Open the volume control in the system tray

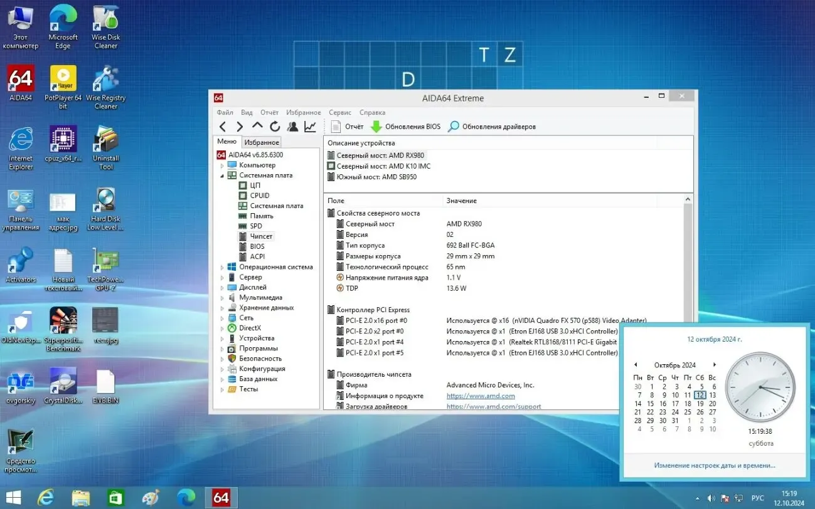point(711,498)
